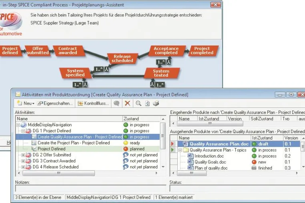Click the magnifying glass search icon

click(x=138, y=103)
